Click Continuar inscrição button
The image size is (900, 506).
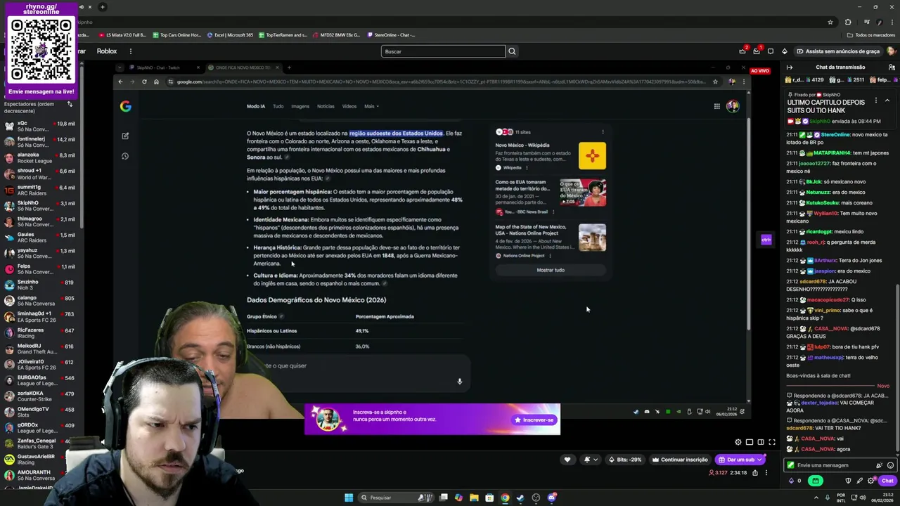(x=680, y=460)
